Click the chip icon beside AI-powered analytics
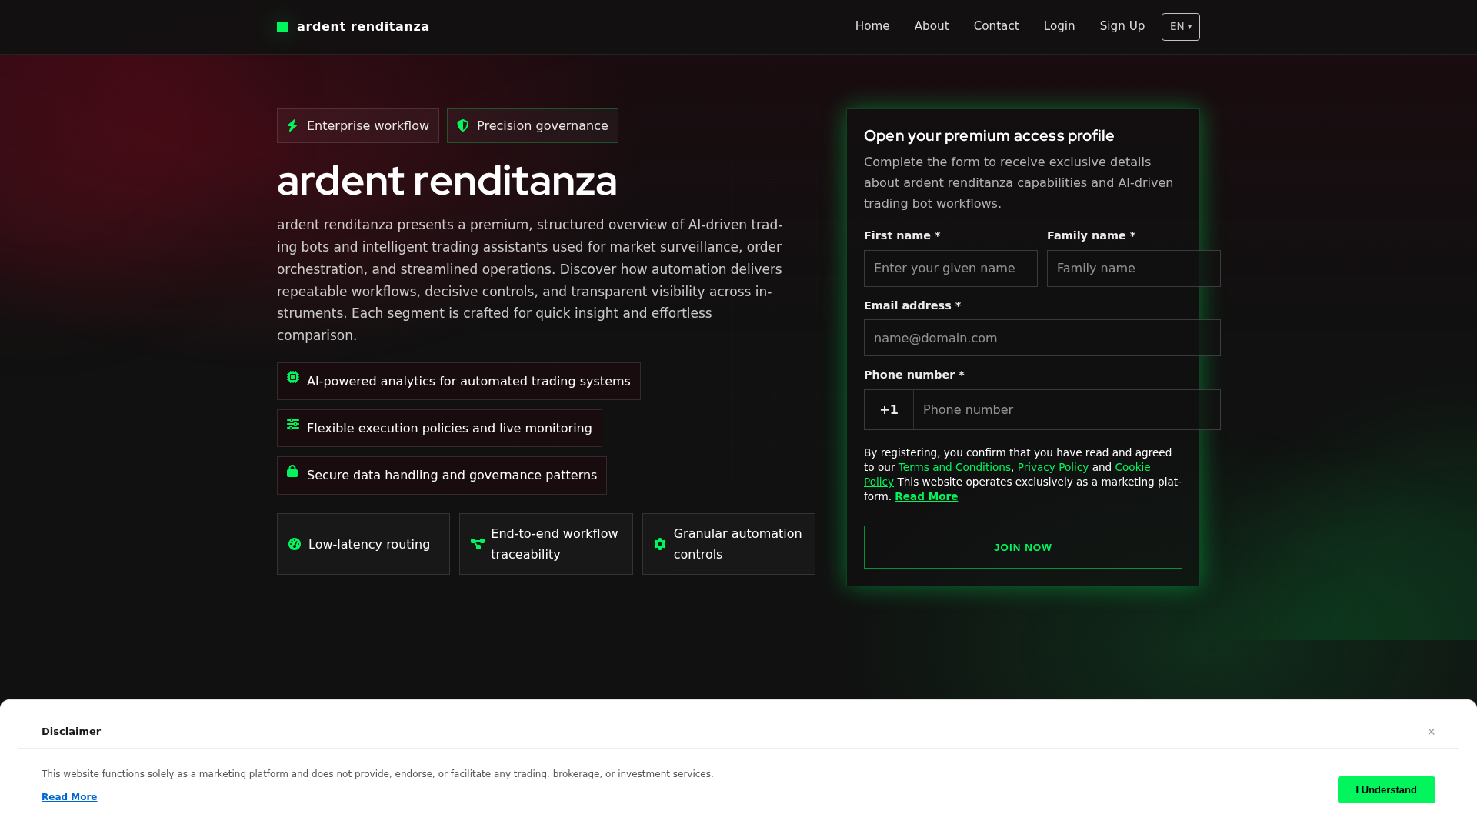Image resolution: width=1477 pixels, height=831 pixels. tap(293, 377)
